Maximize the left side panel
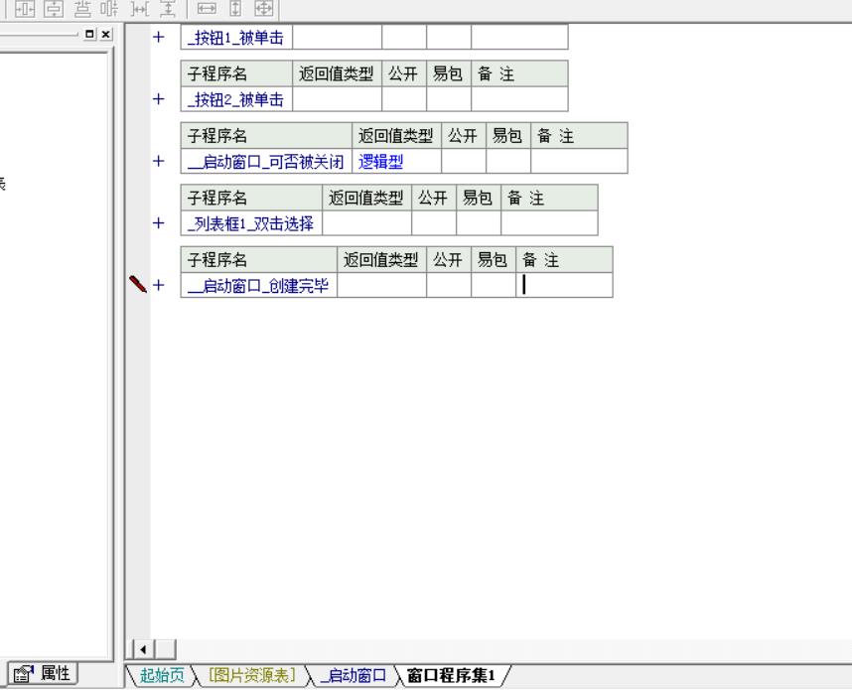 90,34
